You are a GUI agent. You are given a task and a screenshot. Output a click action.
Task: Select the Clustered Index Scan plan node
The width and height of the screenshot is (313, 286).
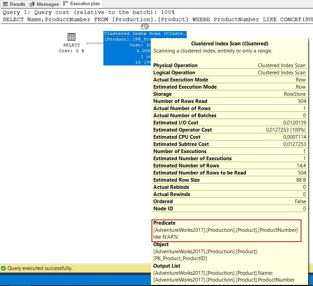pos(127,48)
